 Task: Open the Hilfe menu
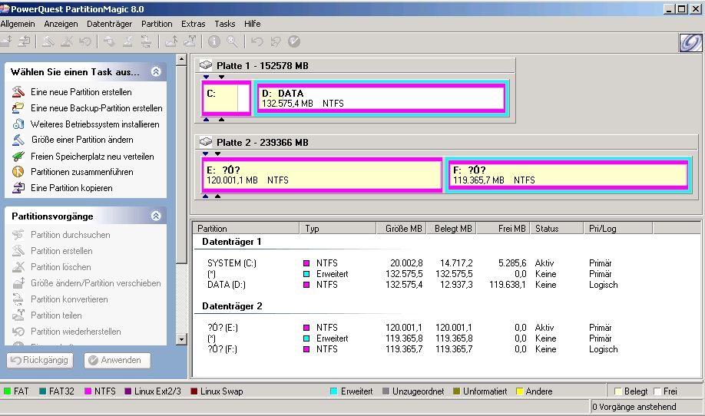[252, 24]
